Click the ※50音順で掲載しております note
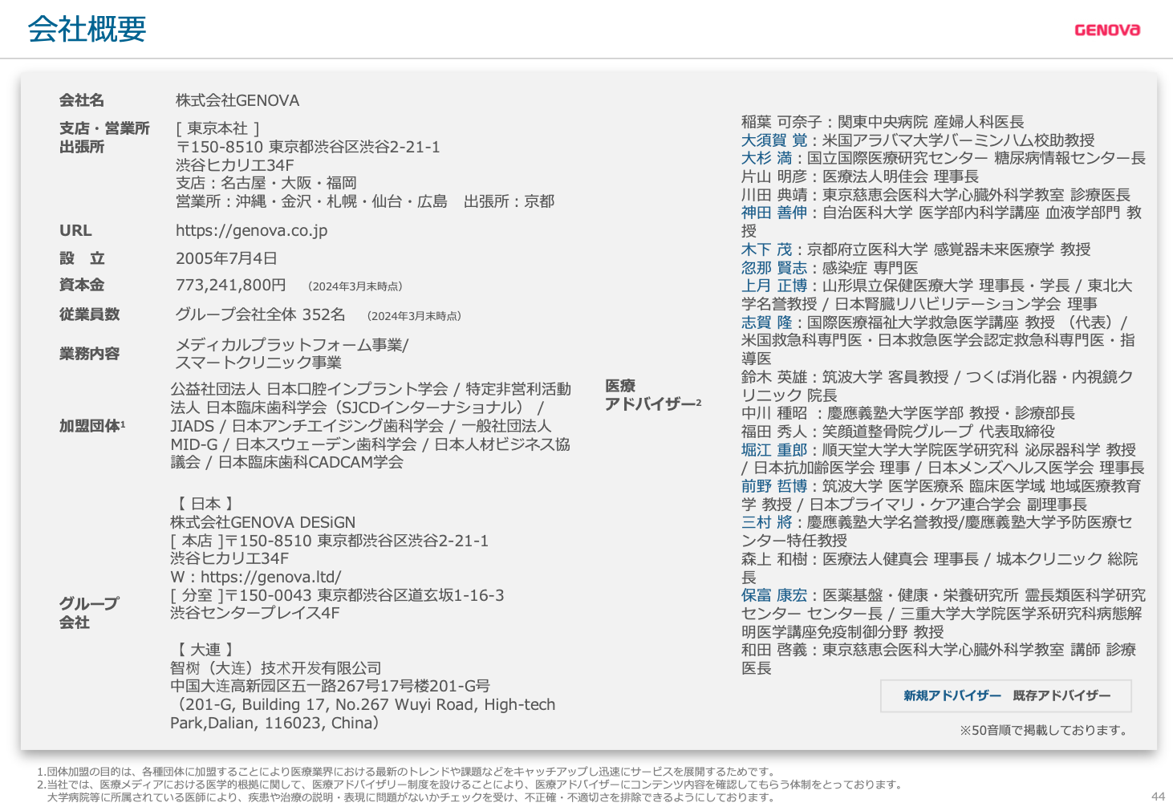The image size is (1173, 811). pos(1045,730)
